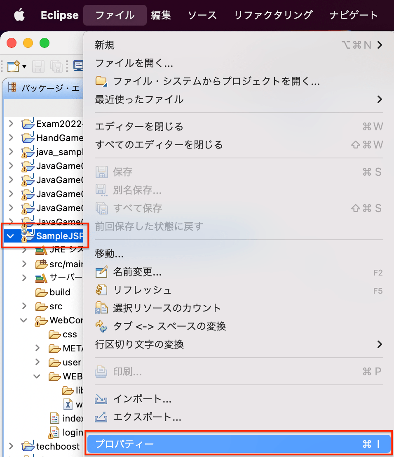Open the リファクタリング menu
Image resolution: width=394 pixels, height=457 pixels.
pos(273,15)
